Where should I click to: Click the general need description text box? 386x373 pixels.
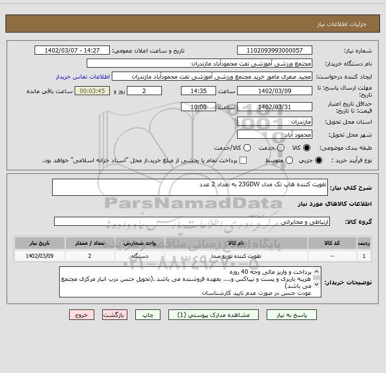pos(190,187)
